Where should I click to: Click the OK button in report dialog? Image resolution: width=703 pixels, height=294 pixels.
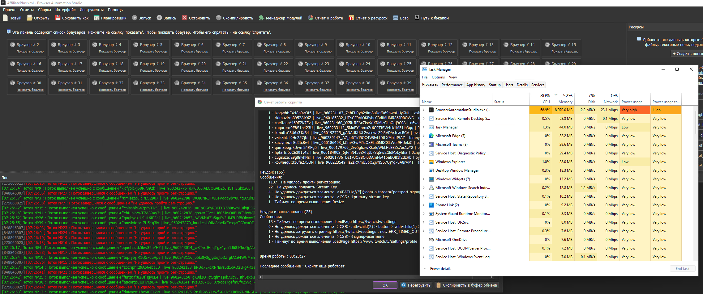(x=385, y=285)
